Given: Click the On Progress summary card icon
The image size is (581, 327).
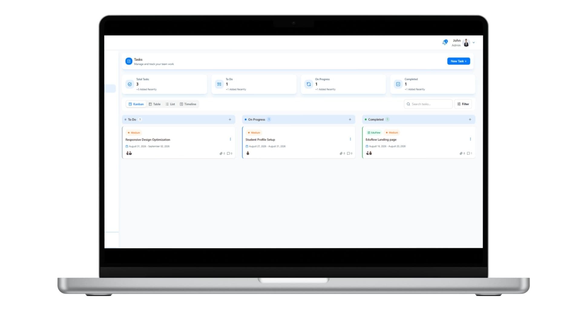Looking at the screenshot, I should click(x=309, y=84).
